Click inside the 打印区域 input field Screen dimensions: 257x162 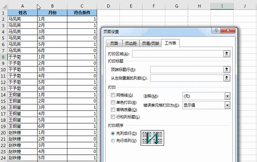[x=177, y=53]
